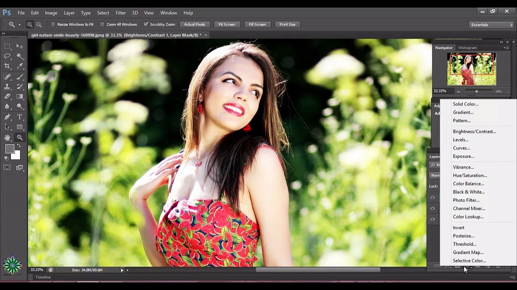517x290 pixels.
Task: Click the background color swatch
Action: click(x=17, y=155)
